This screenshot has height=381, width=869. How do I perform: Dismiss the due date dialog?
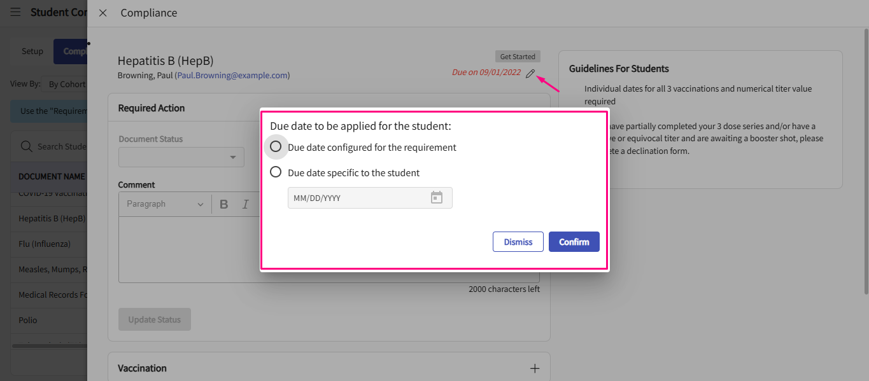point(518,242)
